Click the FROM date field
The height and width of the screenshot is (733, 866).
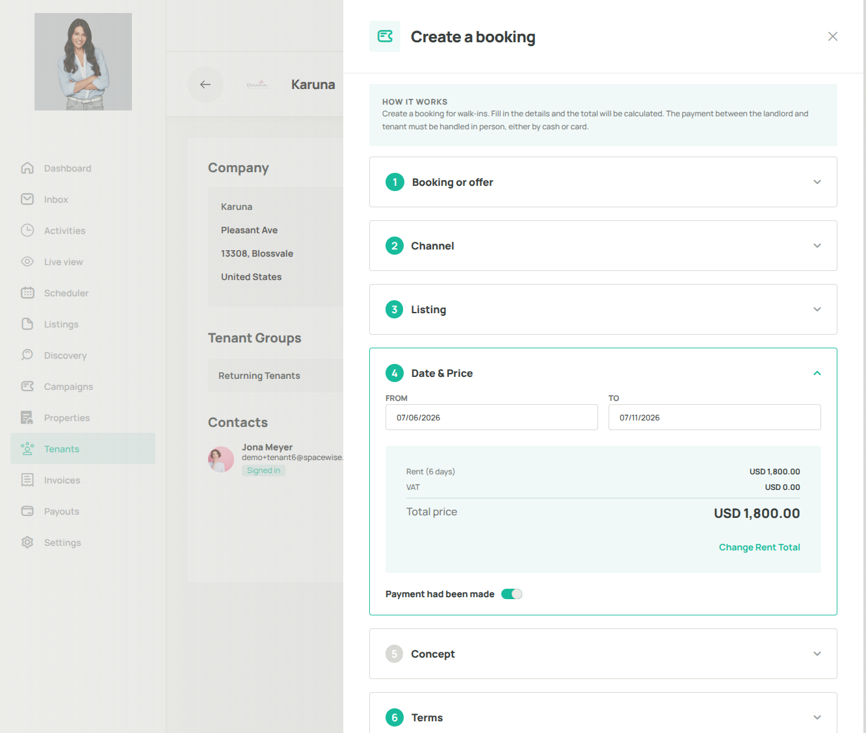click(x=492, y=417)
